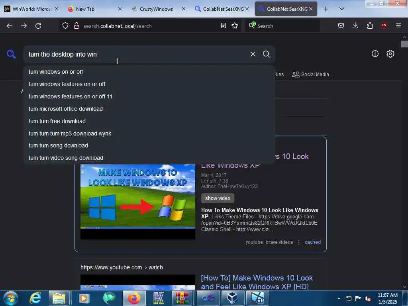Pick suggestion 'tum tum song download'
This screenshot has width=408, height=306.
(x=149, y=145)
